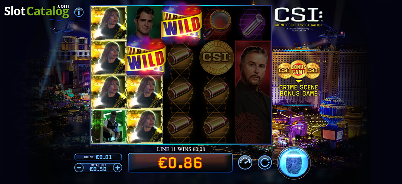Click the lab technician symbol bottom left
This screenshot has height=184, width=402.
(x=109, y=126)
